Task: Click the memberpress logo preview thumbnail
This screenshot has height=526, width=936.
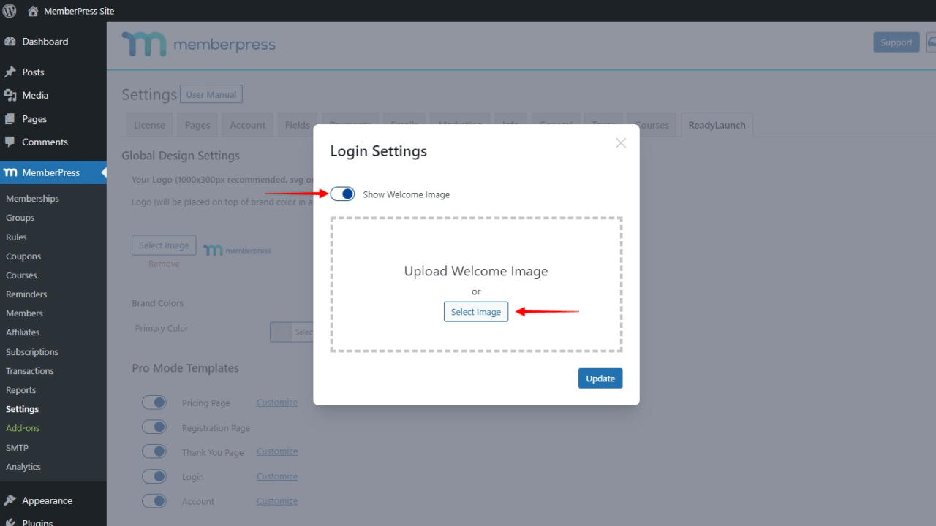Action: coord(238,251)
